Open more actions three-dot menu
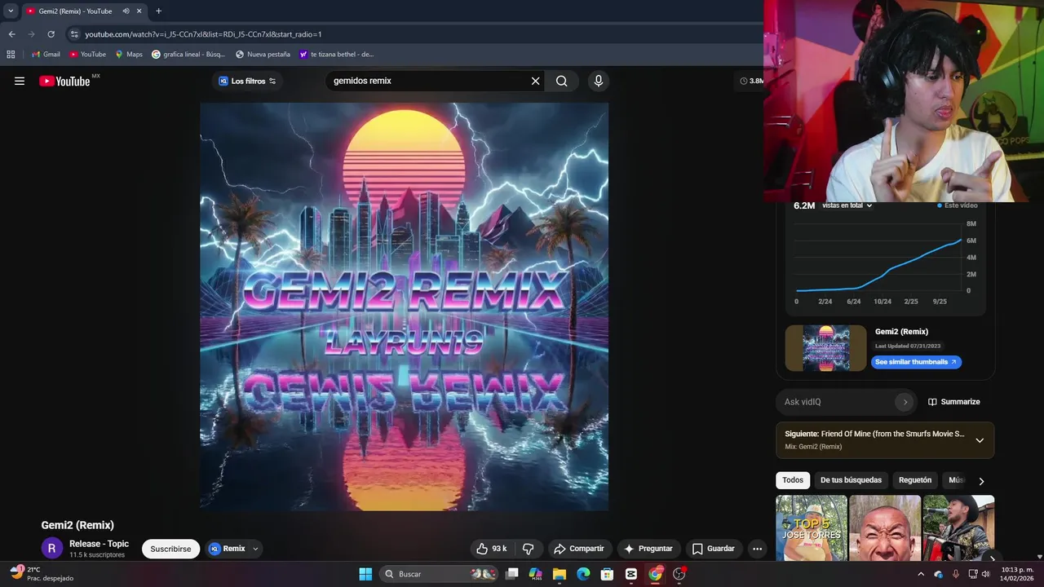 click(757, 549)
